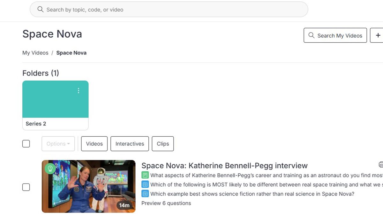Click the green question icon beside 'What aspects of Katherine'
Screen dimensions: 383x215
(x=145, y=175)
